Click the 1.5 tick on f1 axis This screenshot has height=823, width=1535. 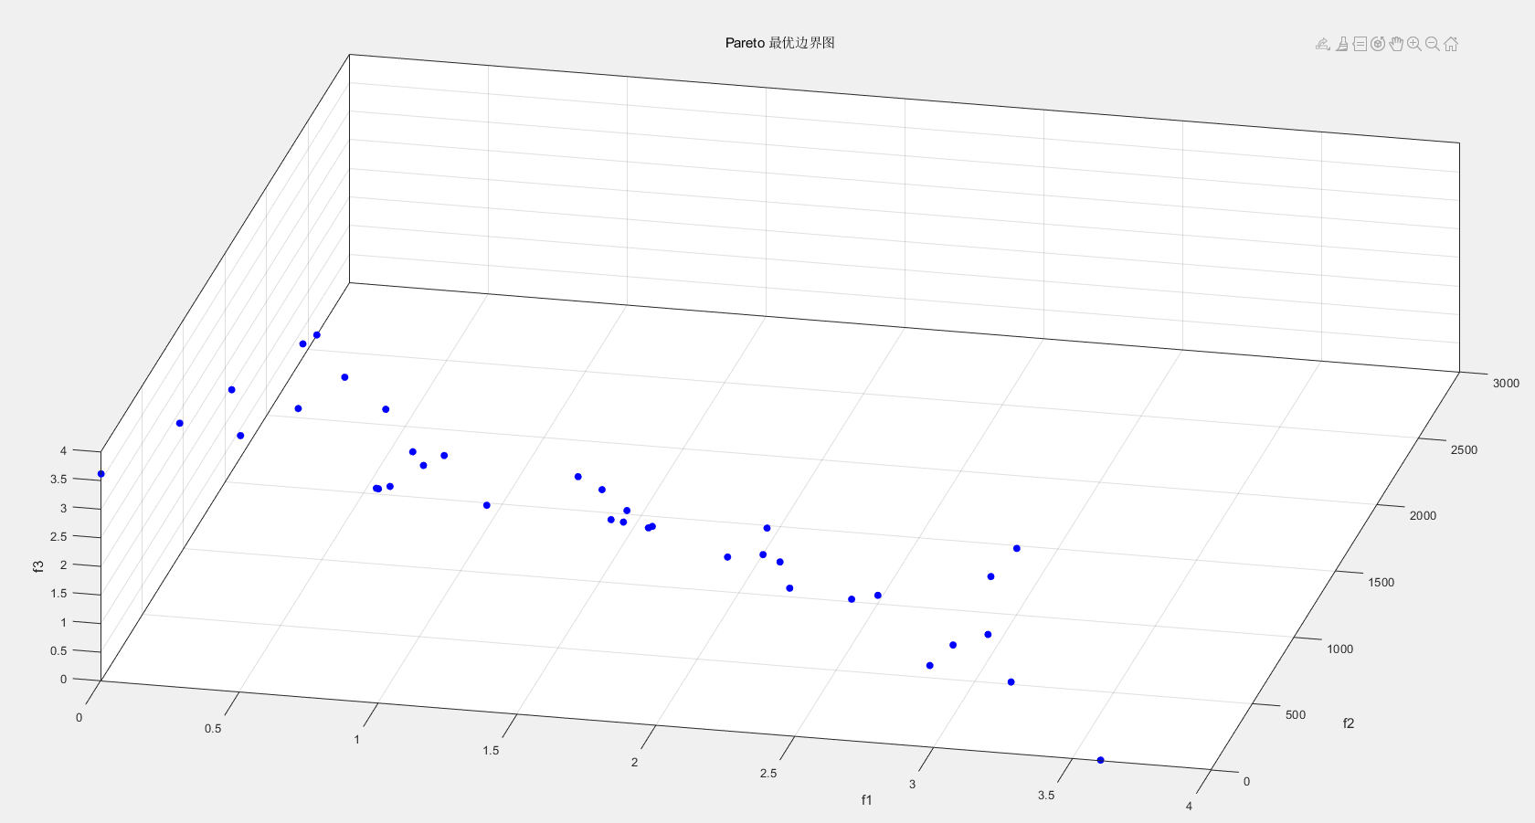coord(491,750)
